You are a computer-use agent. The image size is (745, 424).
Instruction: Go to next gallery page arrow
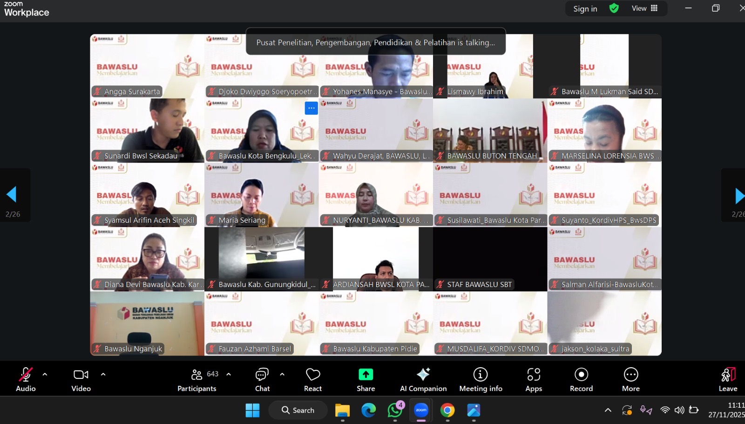tap(738, 196)
